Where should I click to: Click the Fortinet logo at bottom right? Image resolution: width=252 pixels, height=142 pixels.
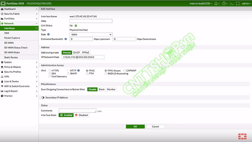point(242,136)
